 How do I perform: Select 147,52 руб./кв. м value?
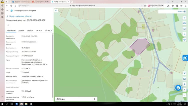coord(28,97)
